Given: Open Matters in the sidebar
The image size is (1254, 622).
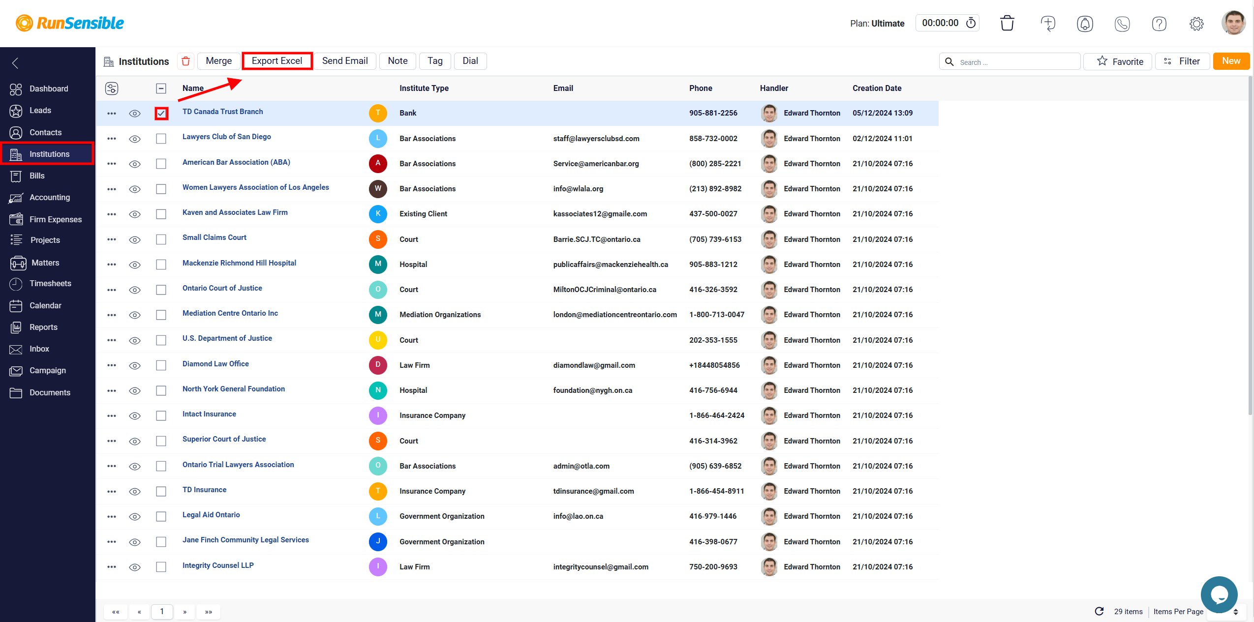Looking at the screenshot, I should 48,263.
